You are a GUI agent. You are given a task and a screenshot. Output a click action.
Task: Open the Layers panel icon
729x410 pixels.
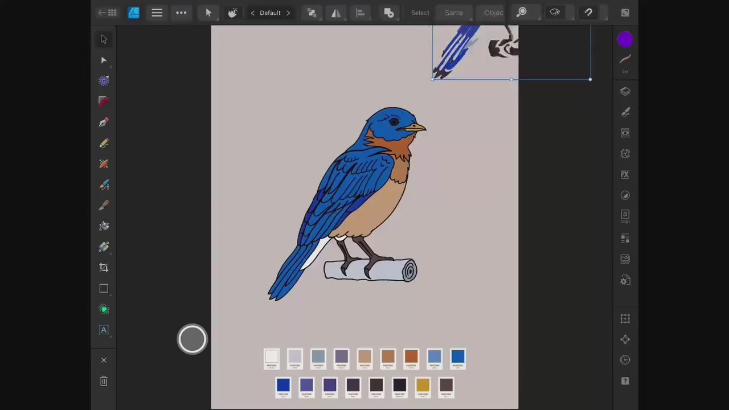[625, 91]
